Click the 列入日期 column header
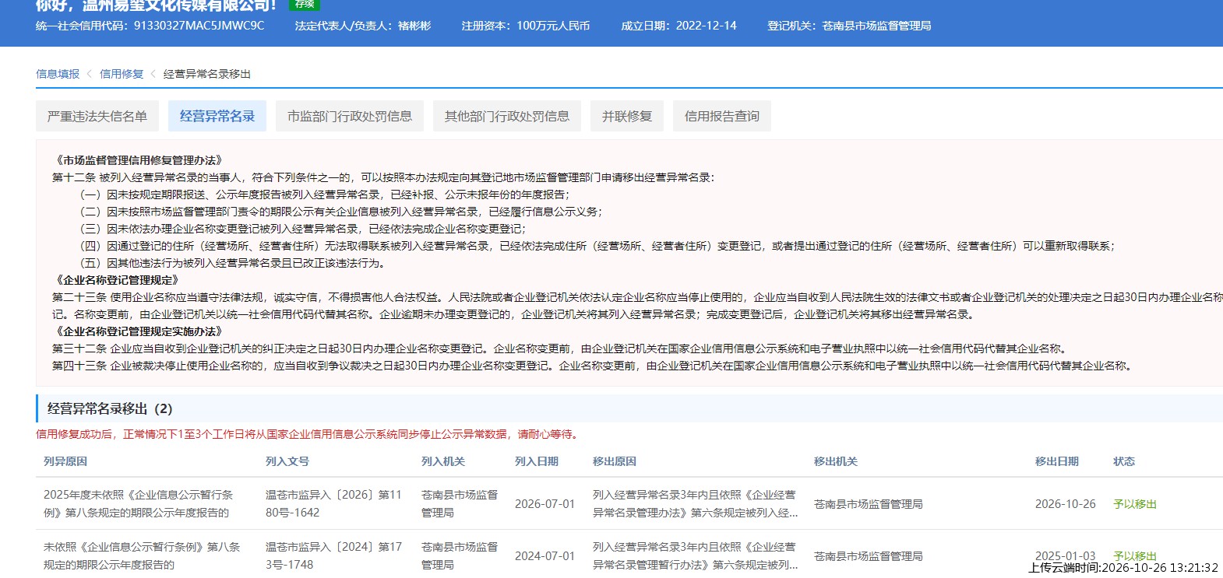 click(537, 461)
